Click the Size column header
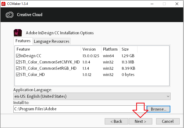 [128, 49]
